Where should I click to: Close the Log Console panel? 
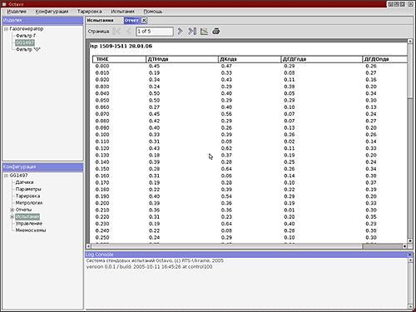tap(410, 255)
